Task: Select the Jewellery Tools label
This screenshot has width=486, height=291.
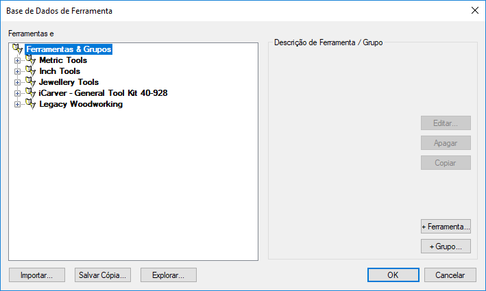Action: (x=69, y=82)
